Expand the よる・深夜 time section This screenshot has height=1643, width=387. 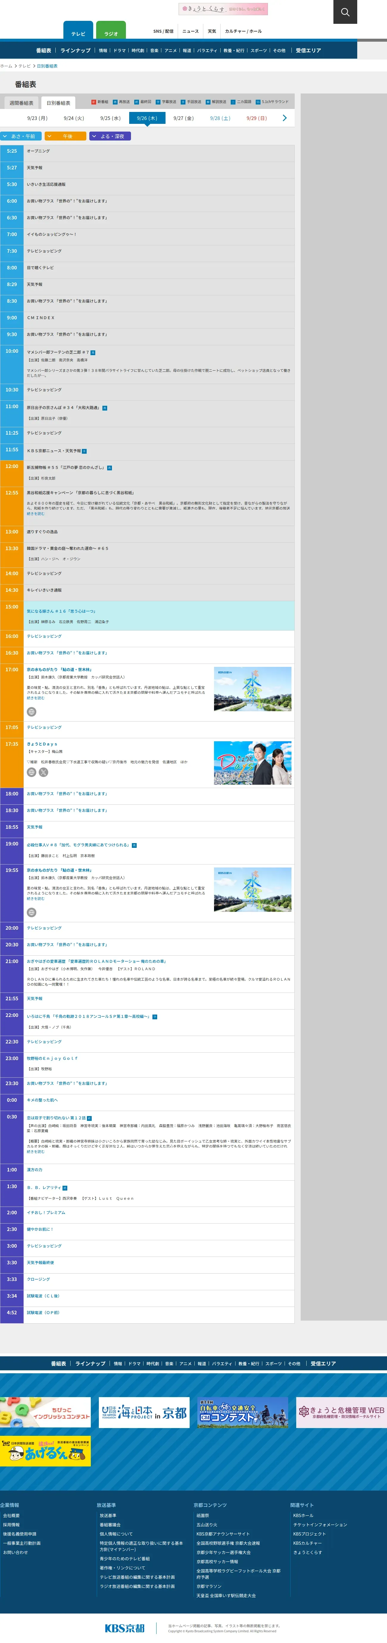tap(110, 136)
